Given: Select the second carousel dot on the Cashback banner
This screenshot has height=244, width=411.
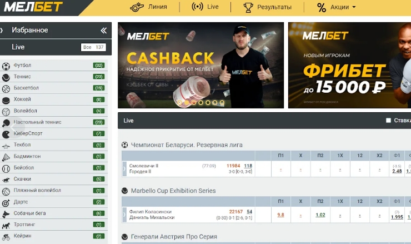Looking at the screenshot, I should tap(187, 103).
